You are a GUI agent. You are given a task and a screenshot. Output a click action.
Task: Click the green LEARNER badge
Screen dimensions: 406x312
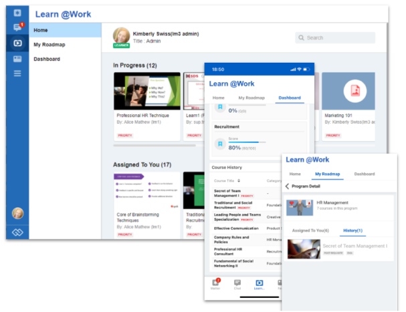coord(121,45)
